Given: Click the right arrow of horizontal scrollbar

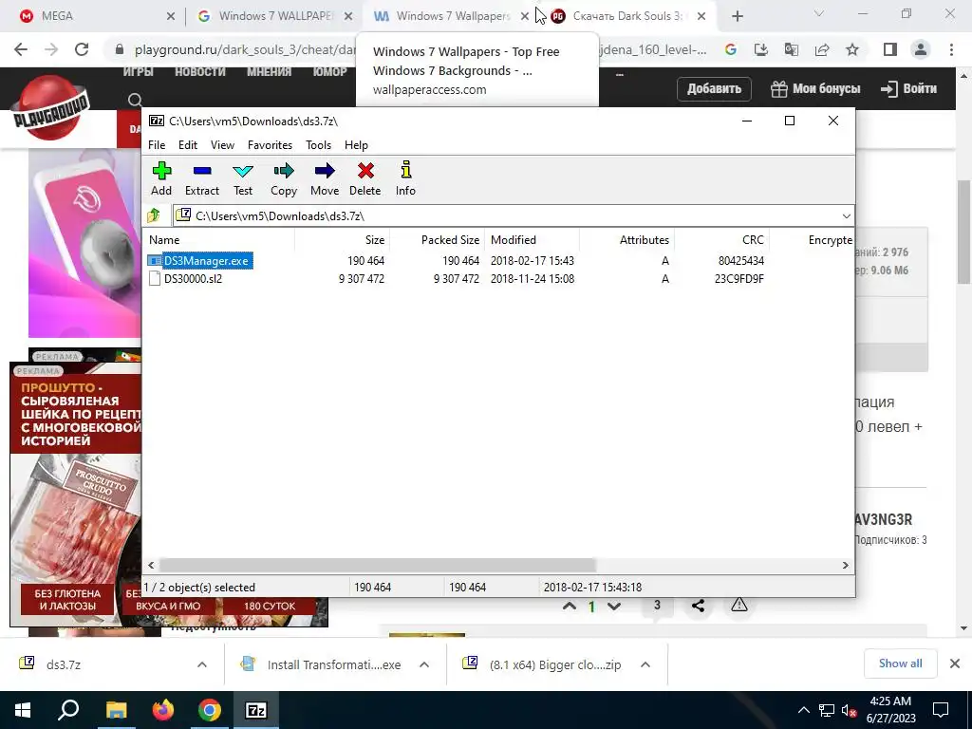Looking at the screenshot, I should (845, 566).
